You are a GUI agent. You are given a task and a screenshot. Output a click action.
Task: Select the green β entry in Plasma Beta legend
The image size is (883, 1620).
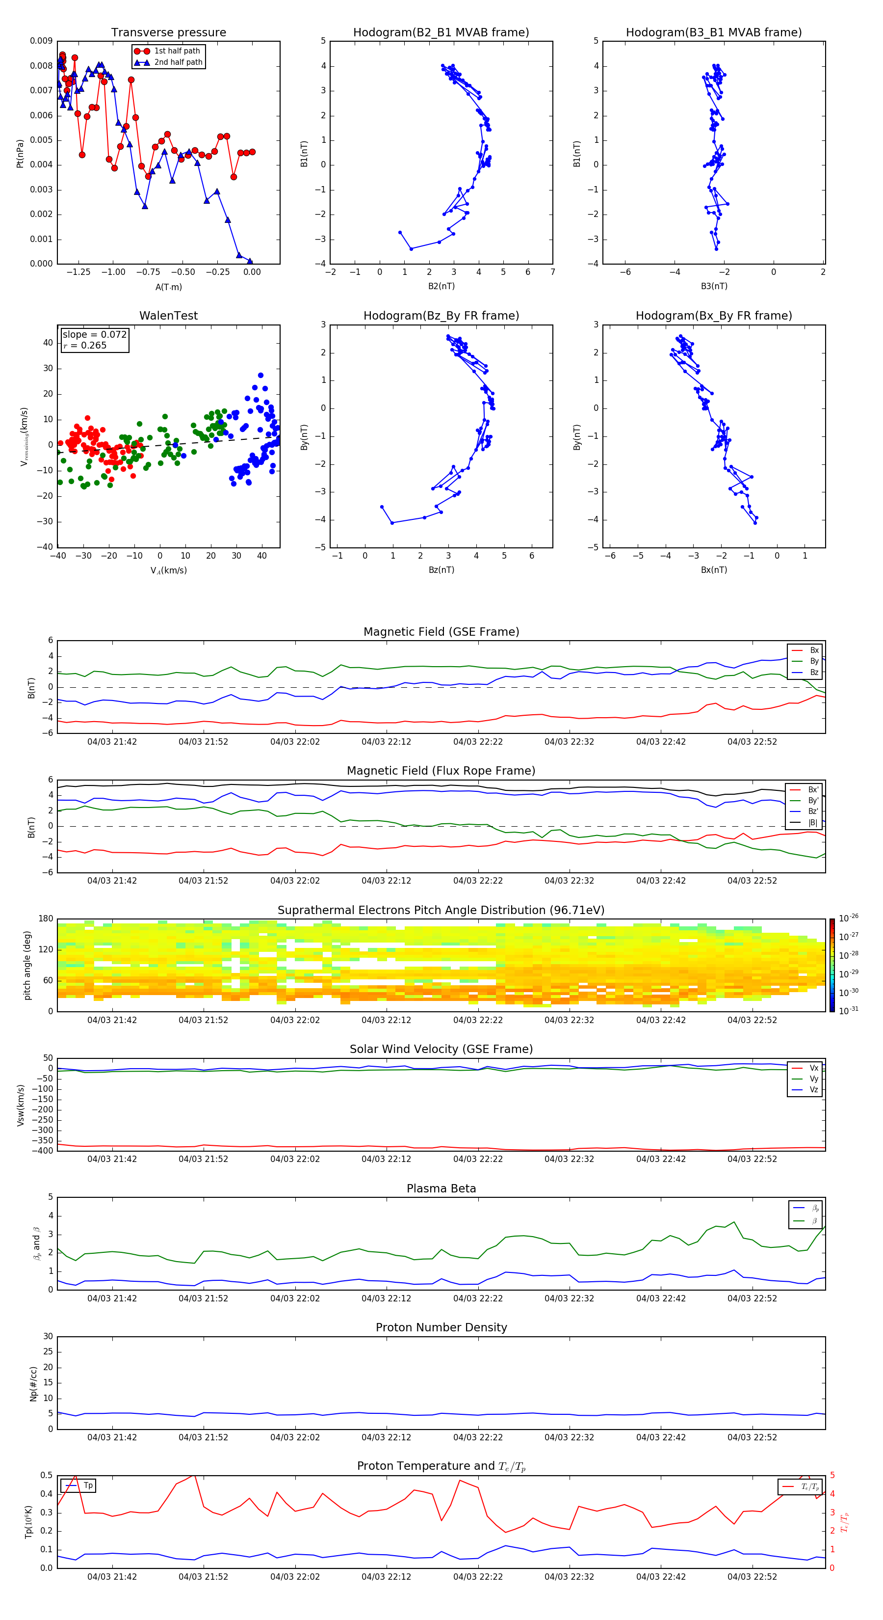click(x=806, y=1221)
